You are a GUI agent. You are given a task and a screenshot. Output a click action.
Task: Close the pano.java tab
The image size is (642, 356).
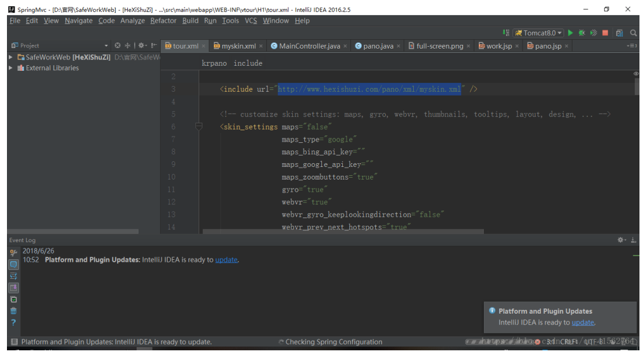point(398,46)
